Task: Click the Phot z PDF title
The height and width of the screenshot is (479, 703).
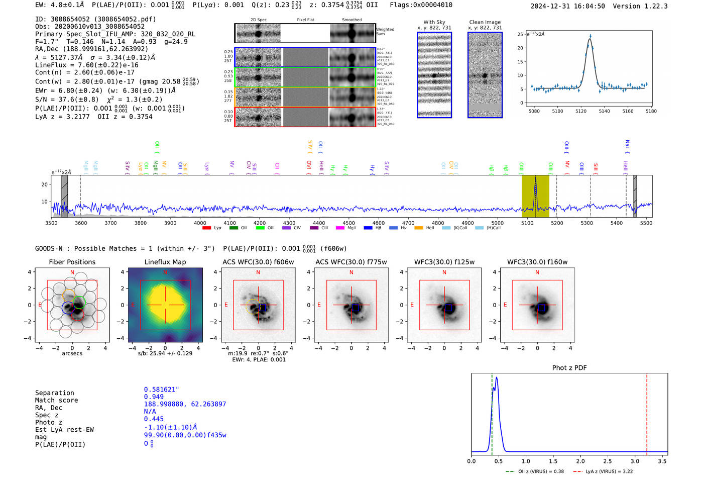Action: (569, 368)
